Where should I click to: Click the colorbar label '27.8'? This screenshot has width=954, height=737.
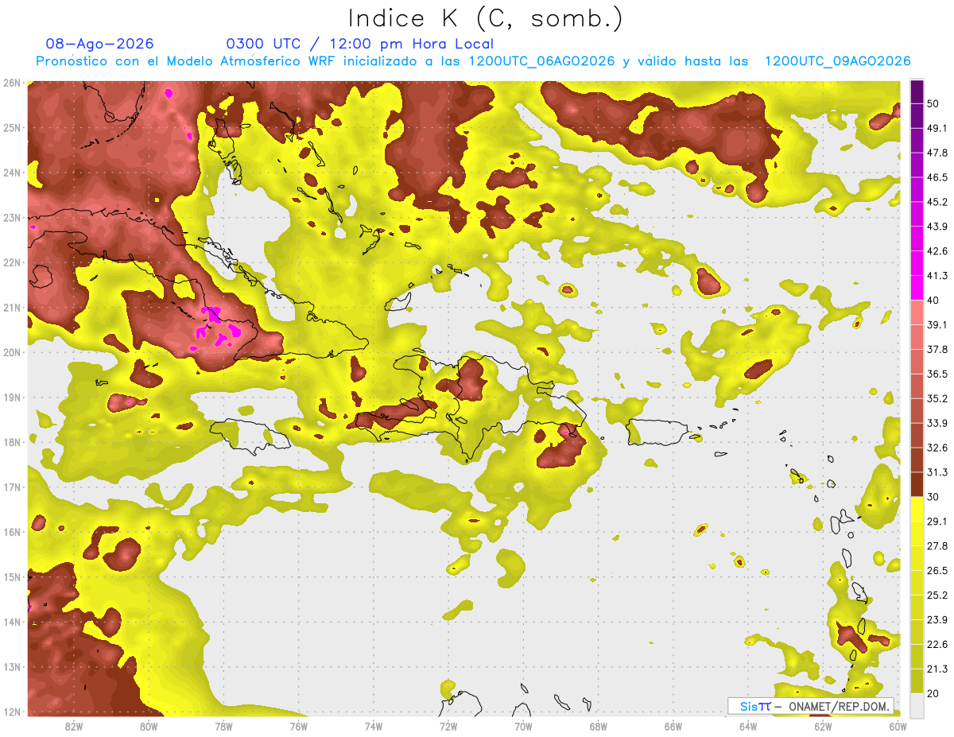(937, 546)
